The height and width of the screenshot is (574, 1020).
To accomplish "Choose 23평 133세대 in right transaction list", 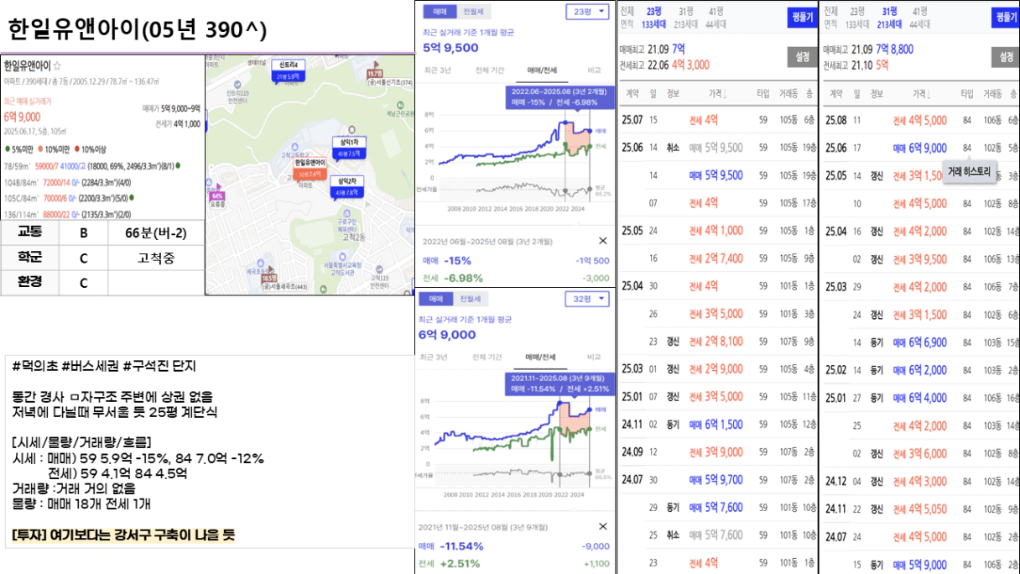I will point(856,17).
